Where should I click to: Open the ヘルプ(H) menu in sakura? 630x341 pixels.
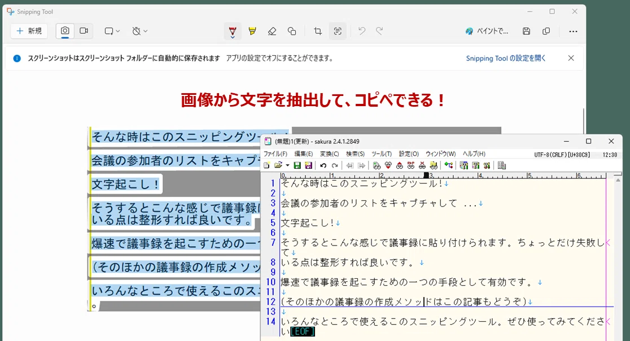pos(474,154)
